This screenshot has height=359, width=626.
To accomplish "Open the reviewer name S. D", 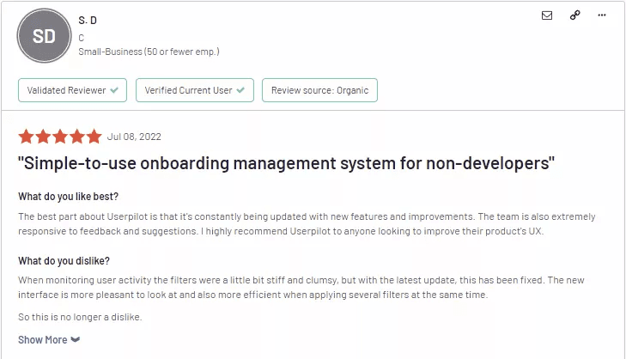I will [88, 20].
